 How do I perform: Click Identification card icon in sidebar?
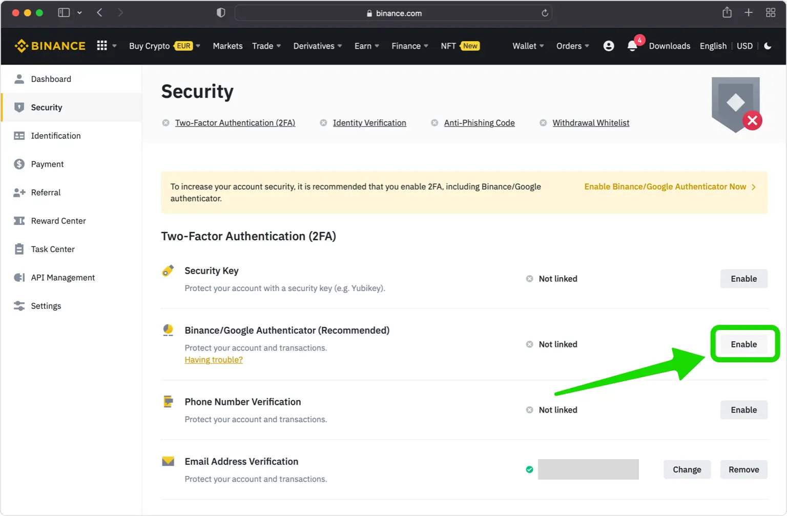[x=19, y=136]
